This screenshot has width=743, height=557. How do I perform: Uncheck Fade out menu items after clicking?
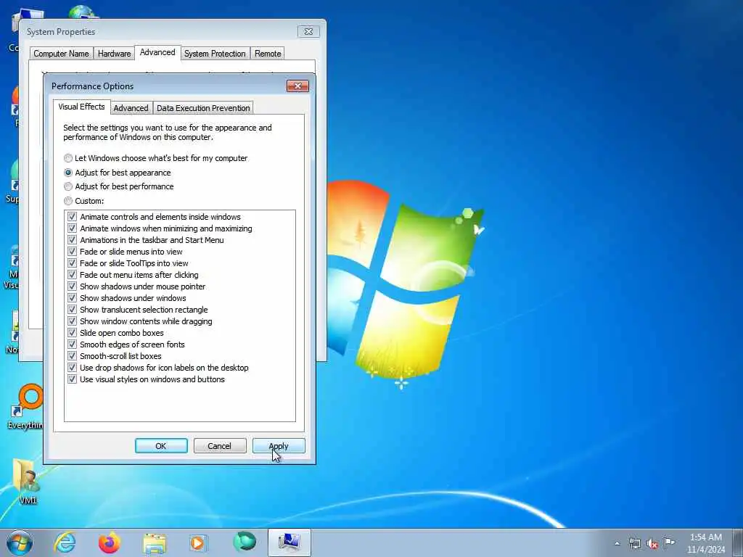coord(72,275)
